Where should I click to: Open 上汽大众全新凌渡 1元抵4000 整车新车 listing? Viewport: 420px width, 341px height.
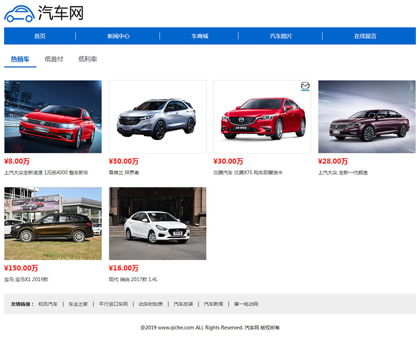(x=46, y=173)
